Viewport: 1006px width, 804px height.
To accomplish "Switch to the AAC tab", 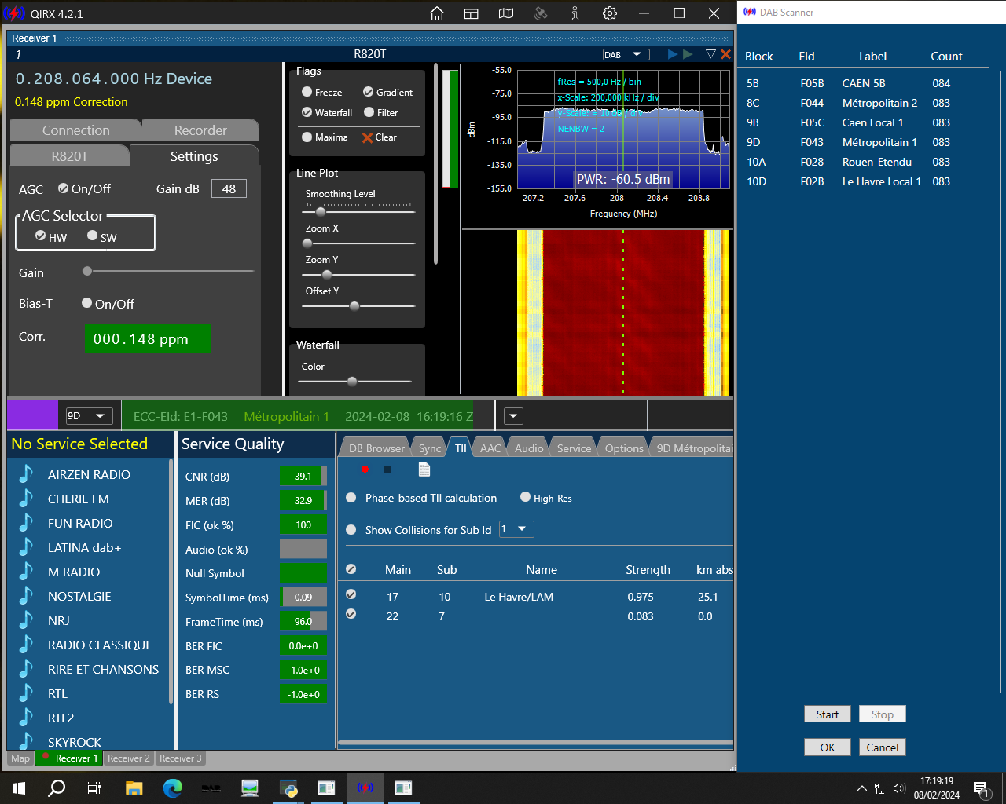I will coord(490,448).
